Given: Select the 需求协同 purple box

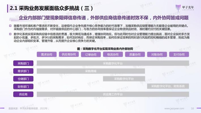Looking at the screenshot, I should (47, 54).
